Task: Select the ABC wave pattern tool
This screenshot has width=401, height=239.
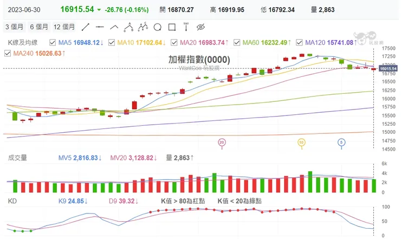Action: click(128, 27)
